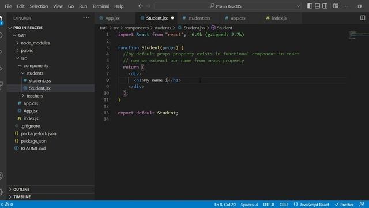Viewport: 369px width, 208px height.
Task: Click line number 13 in gutter
Action: [x=106, y=113]
